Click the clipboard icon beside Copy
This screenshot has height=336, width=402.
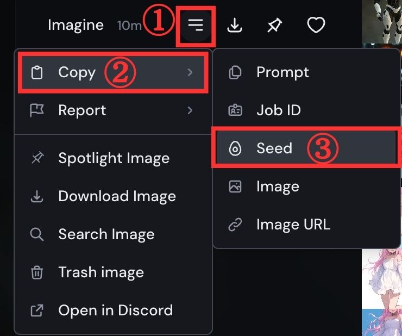(37, 72)
